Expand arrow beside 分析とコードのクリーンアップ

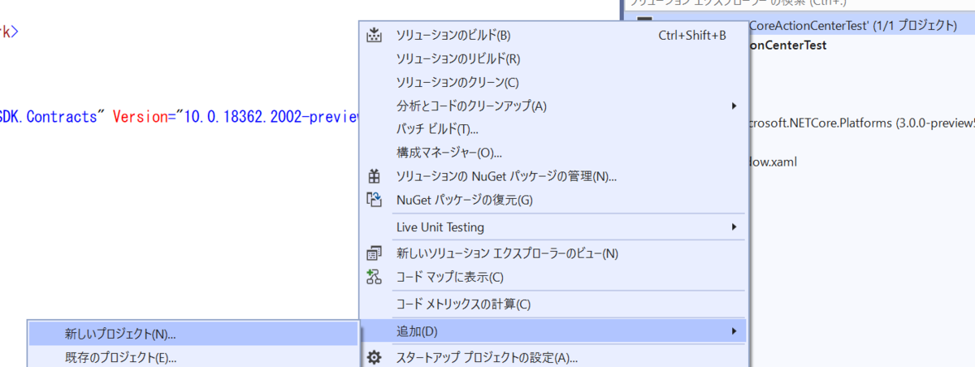pos(734,106)
